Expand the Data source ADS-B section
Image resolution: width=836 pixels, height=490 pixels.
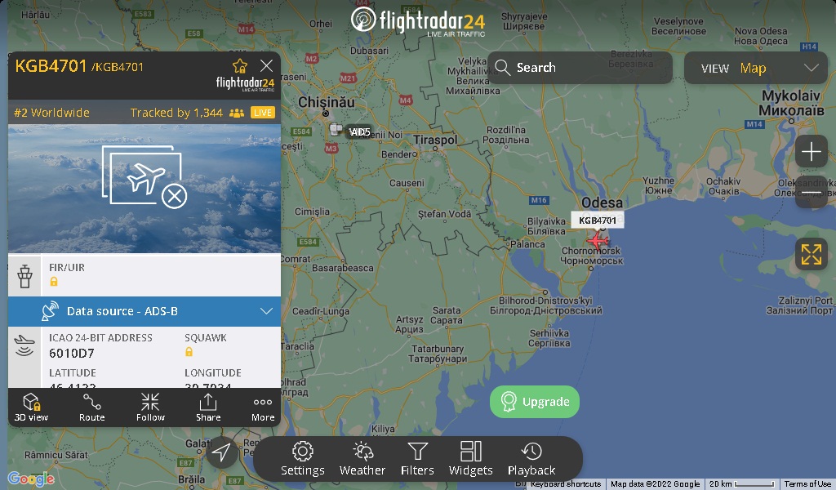(x=145, y=311)
